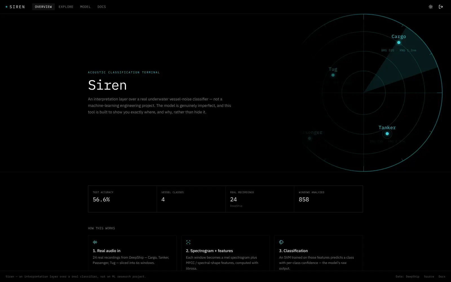Toggle the light/dark theme sun icon

(431, 7)
